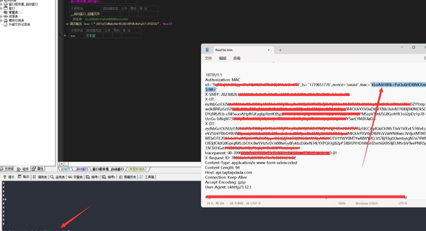Click the key icon beside 提示
Viewport: 426px width, 231px height.
click(x=5, y=177)
